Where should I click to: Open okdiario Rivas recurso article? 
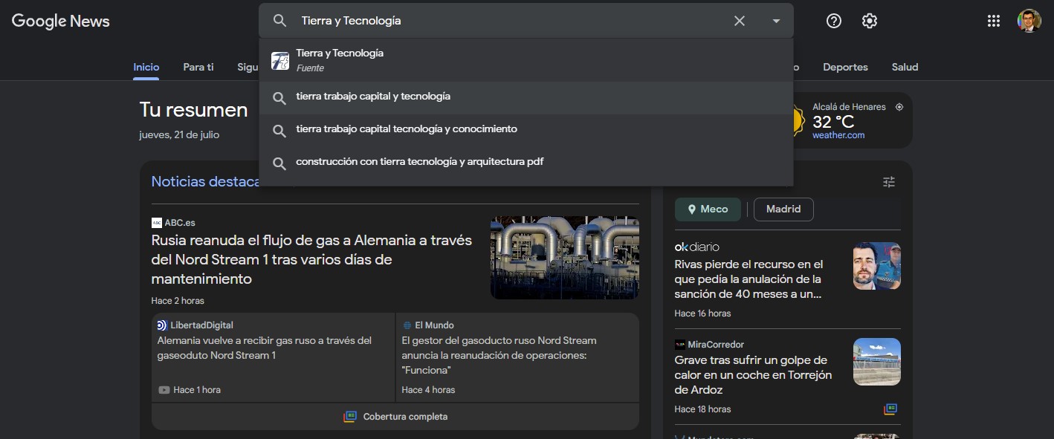click(749, 279)
